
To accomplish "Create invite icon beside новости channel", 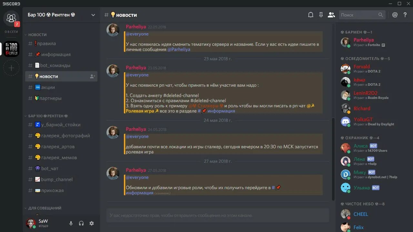I will pyautogui.click(x=92, y=76).
